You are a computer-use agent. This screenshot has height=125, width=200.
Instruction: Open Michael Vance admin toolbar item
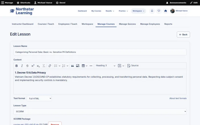[x=43, y=3]
